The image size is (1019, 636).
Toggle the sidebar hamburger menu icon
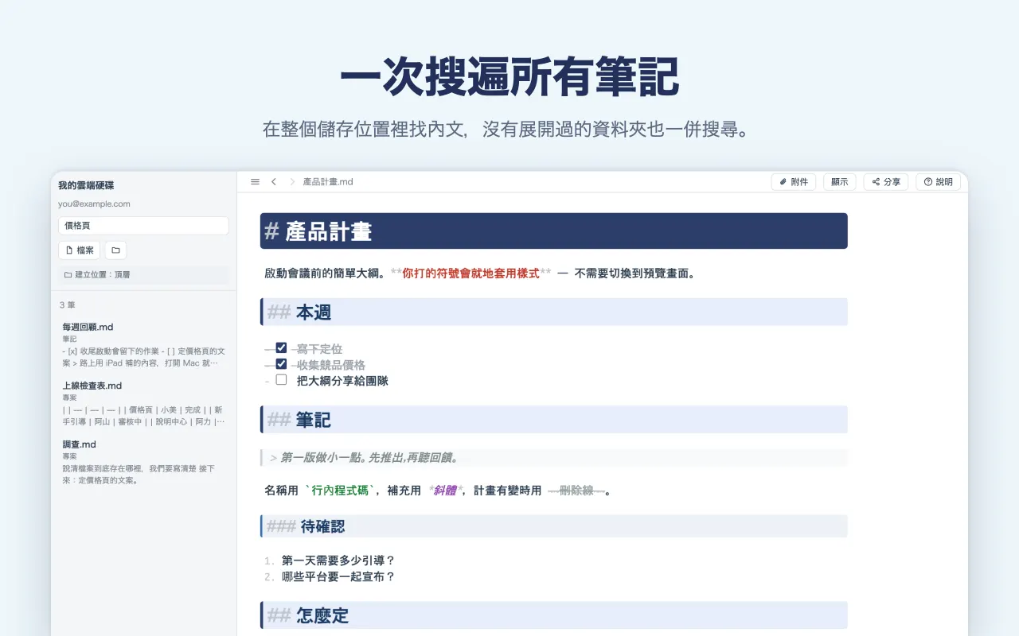click(x=255, y=182)
